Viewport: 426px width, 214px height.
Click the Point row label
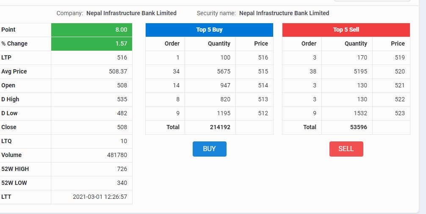coord(8,30)
